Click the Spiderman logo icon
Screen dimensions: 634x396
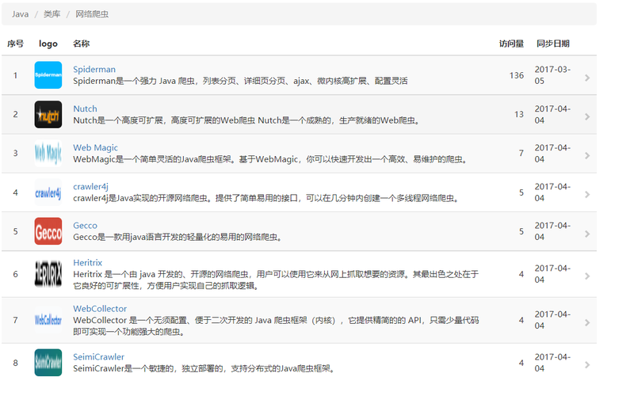click(x=48, y=75)
